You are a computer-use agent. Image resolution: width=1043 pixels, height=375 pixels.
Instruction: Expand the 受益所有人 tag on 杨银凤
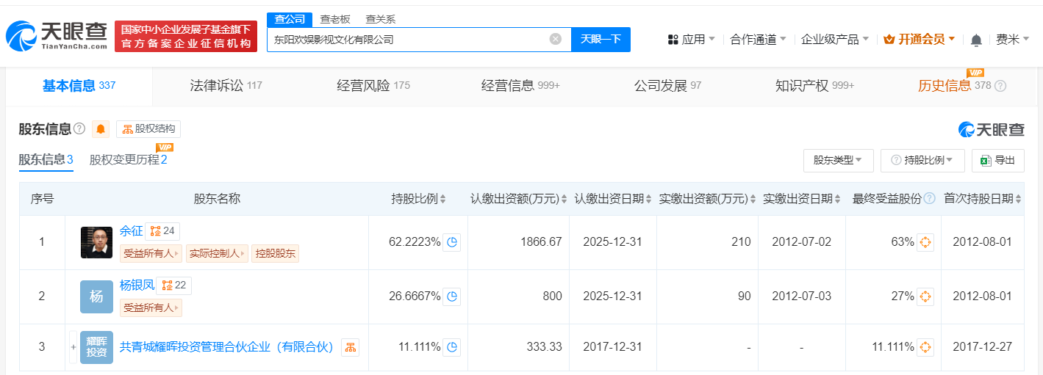click(x=151, y=308)
